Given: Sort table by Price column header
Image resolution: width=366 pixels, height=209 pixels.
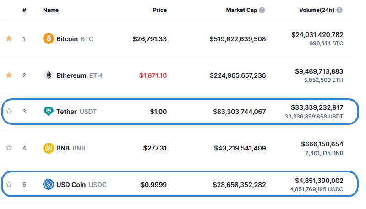Looking at the screenshot, I should 159,10.
